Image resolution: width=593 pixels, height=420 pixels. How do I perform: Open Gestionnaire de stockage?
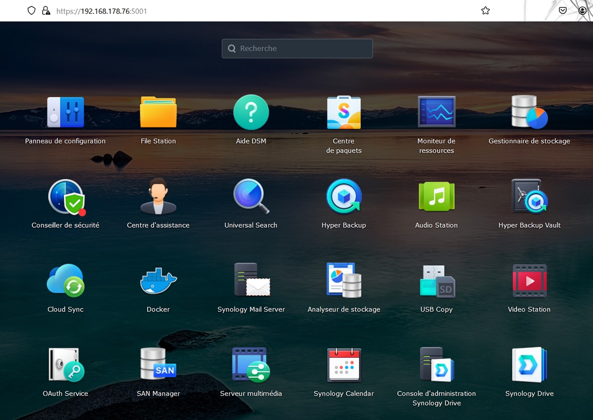[529, 113]
